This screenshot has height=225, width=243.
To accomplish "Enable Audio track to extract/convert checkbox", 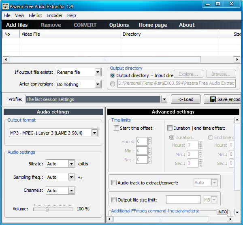I will [x=114, y=183].
